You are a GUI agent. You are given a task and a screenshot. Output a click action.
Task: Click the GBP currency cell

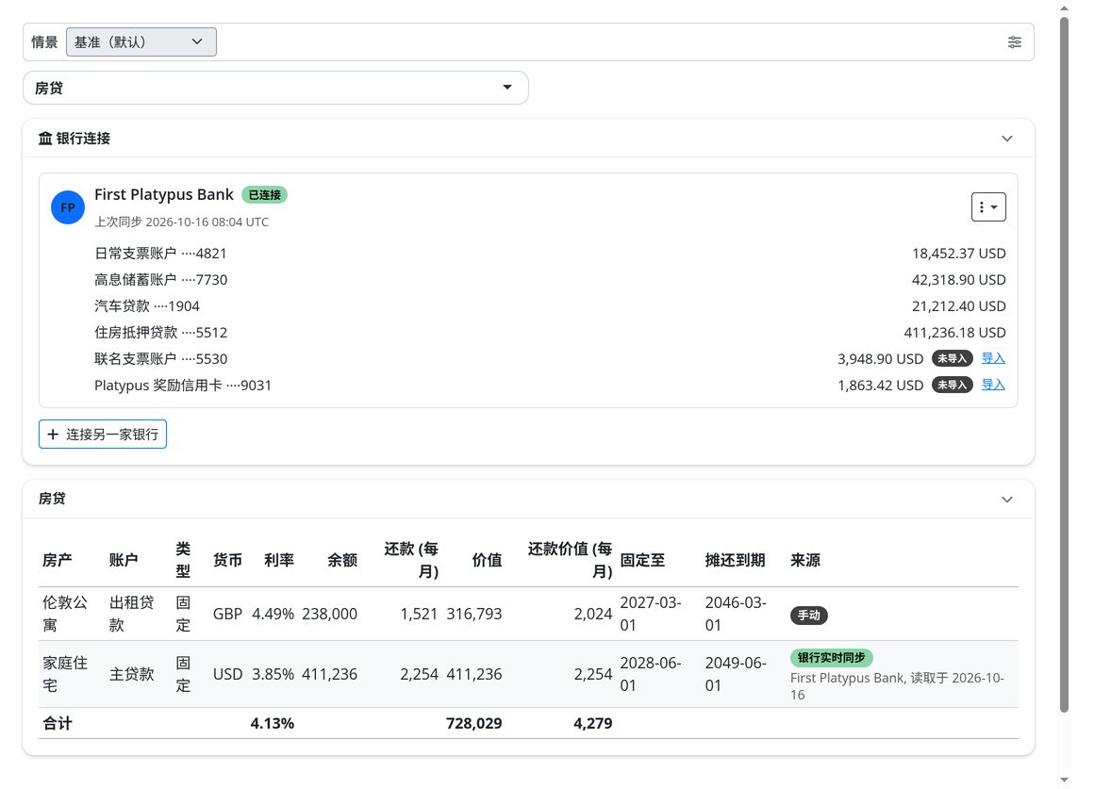pyautogui.click(x=227, y=614)
